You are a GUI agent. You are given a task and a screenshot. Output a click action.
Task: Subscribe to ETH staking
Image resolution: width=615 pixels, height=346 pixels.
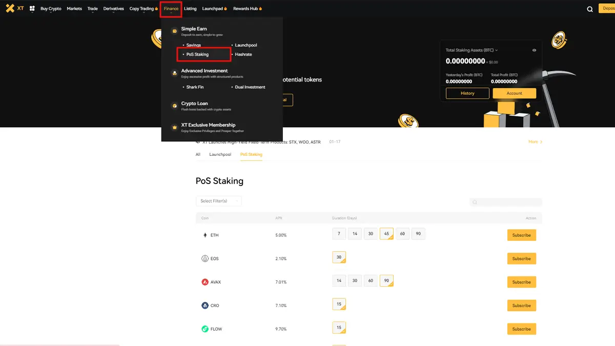522,235
